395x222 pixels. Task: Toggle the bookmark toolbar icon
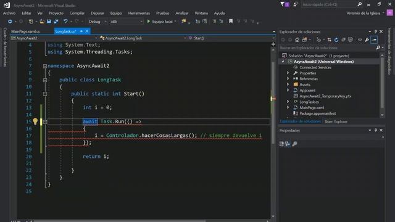pyautogui.click(x=230, y=22)
